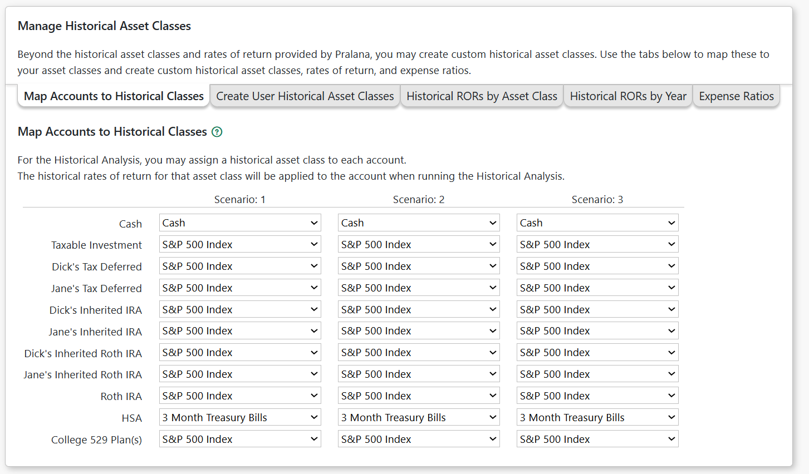
Task: Open Scenario 3 Cash asset class dropdown
Action: (597, 223)
